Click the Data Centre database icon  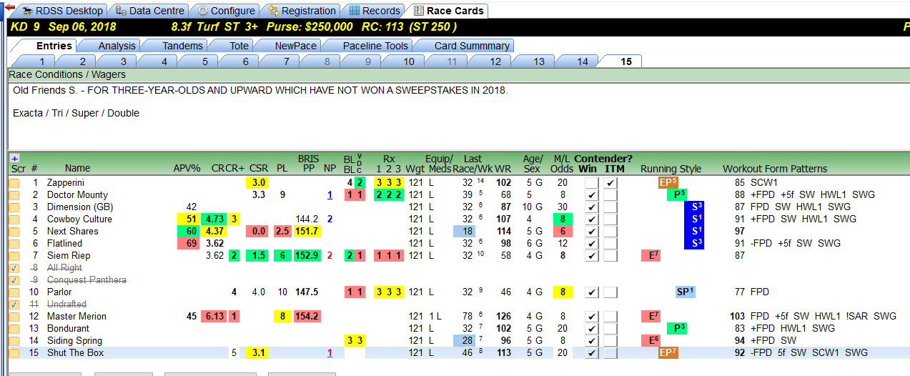click(121, 11)
